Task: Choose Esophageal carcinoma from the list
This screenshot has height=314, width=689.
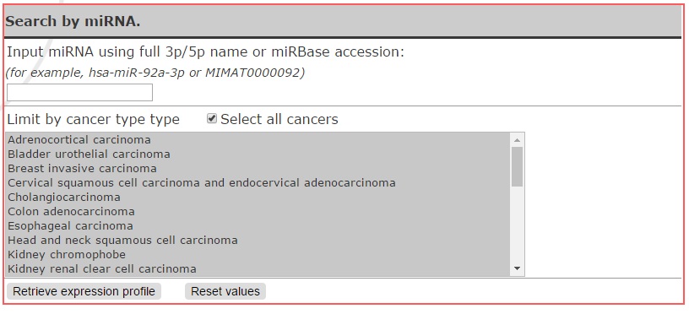Action: [x=258, y=225]
